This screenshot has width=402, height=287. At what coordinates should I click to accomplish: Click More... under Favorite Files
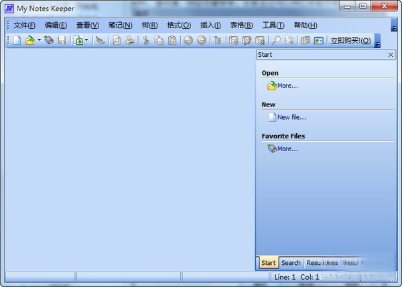pyautogui.click(x=287, y=149)
